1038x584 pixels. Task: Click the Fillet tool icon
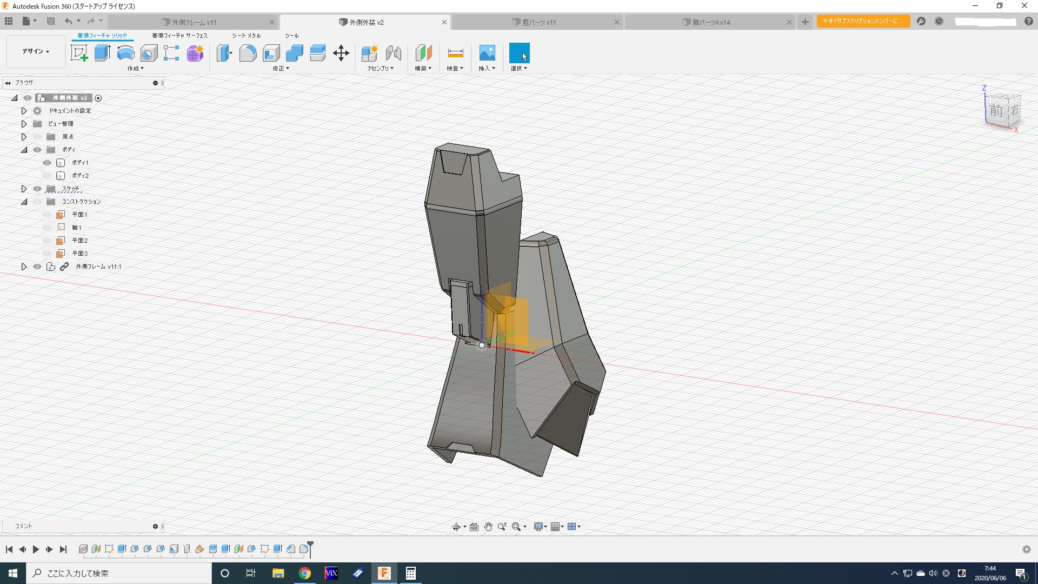click(x=248, y=53)
